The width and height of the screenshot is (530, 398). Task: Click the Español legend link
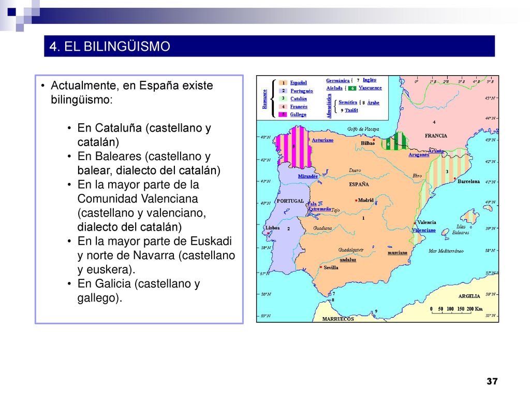pos(298,82)
